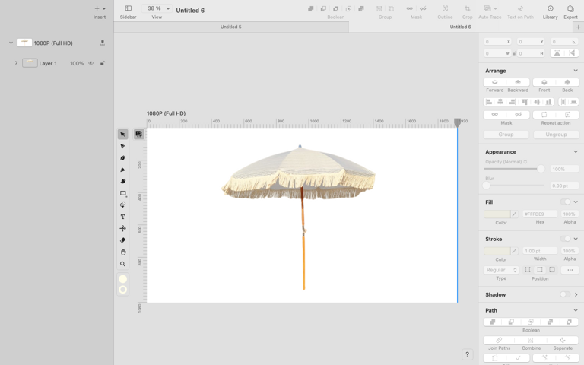Expand Layer 1 in the layers list
The width and height of the screenshot is (584, 365).
16,63
